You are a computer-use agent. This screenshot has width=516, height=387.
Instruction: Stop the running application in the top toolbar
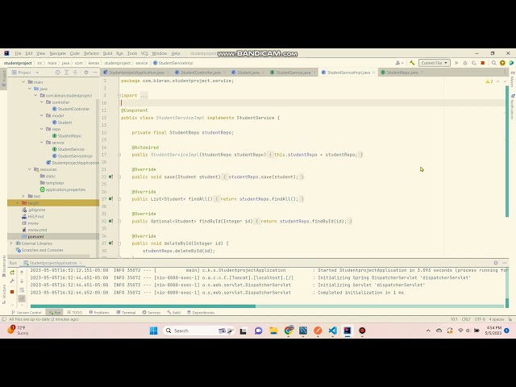coord(483,63)
